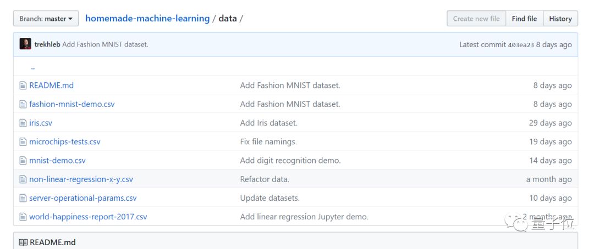Click the file icon beside README.md
The height and width of the screenshot is (249, 594).
coord(23,86)
